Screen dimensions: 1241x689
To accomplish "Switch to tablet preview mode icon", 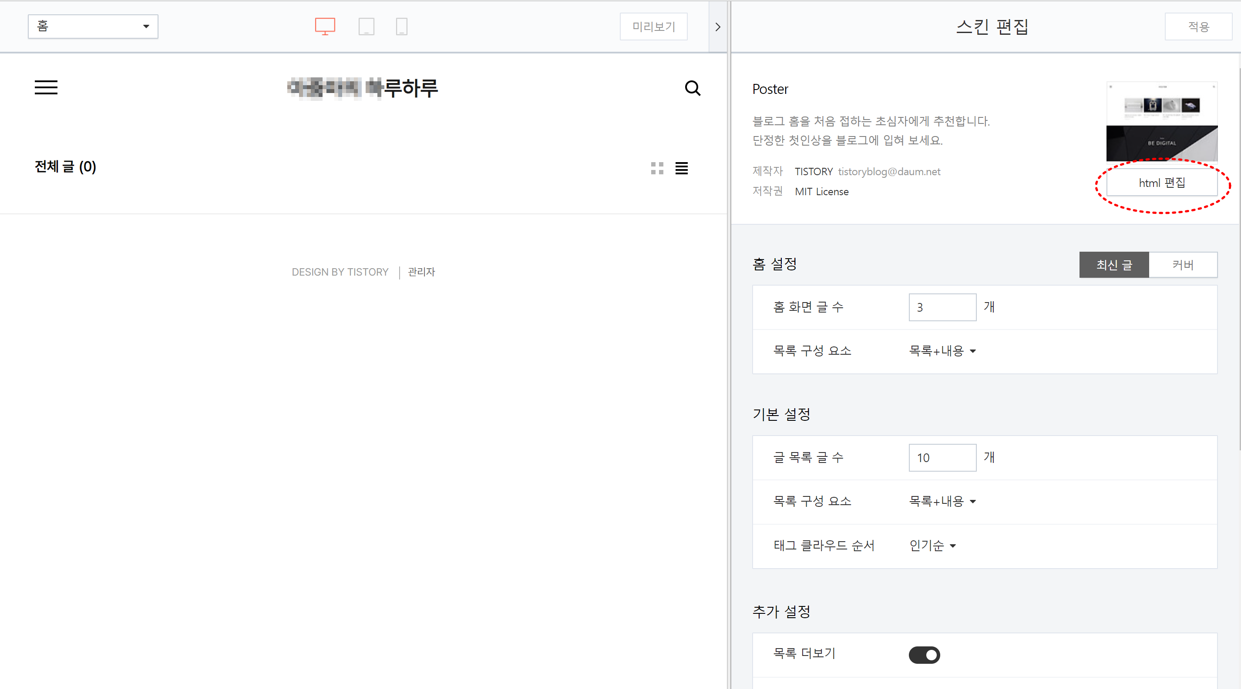I will click(x=366, y=26).
